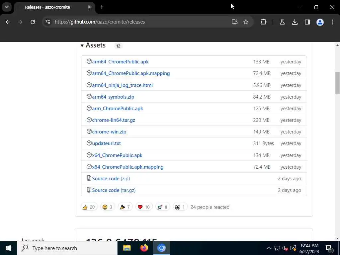Collapse the Assets disclosure triangle
Image resolution: width=340 pixels, height=255 pixels.
click(82, 45)
